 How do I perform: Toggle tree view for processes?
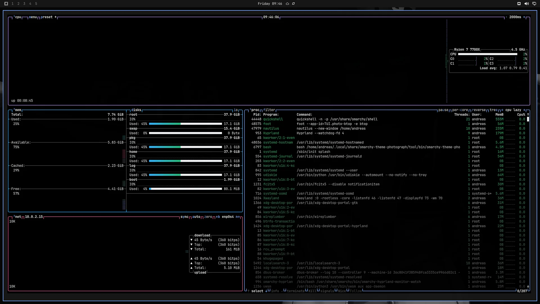click(x=494, y=110)
